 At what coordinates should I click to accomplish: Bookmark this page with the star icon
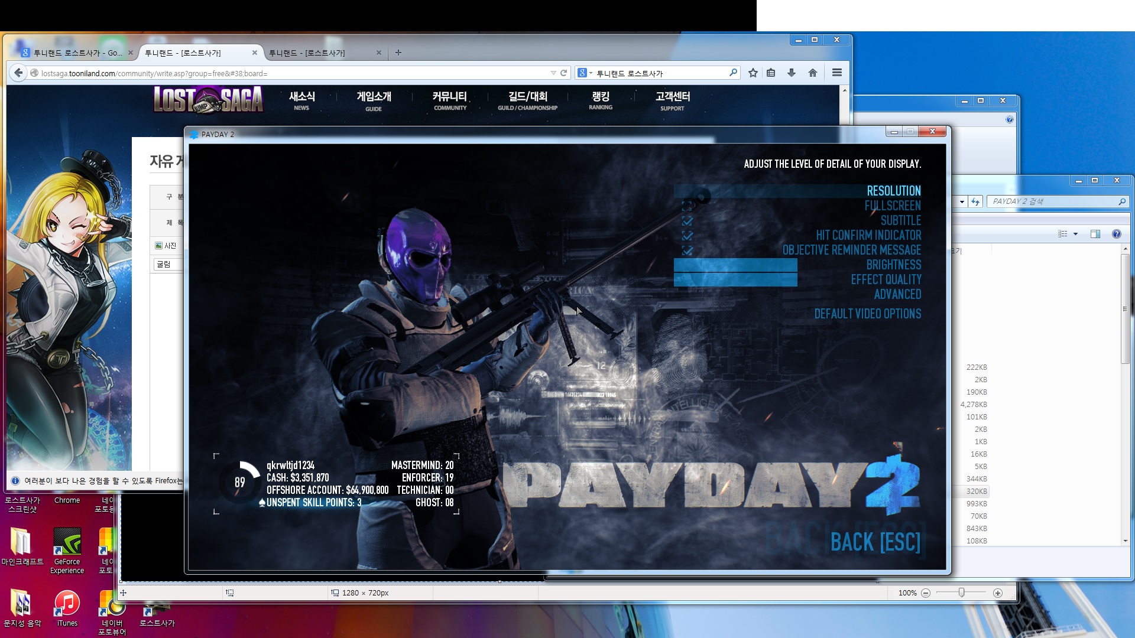[753, 73]
